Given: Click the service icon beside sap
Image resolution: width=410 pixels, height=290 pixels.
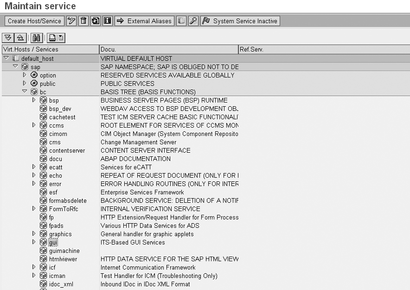Looking at the screenshot, I should click(25, 67).
